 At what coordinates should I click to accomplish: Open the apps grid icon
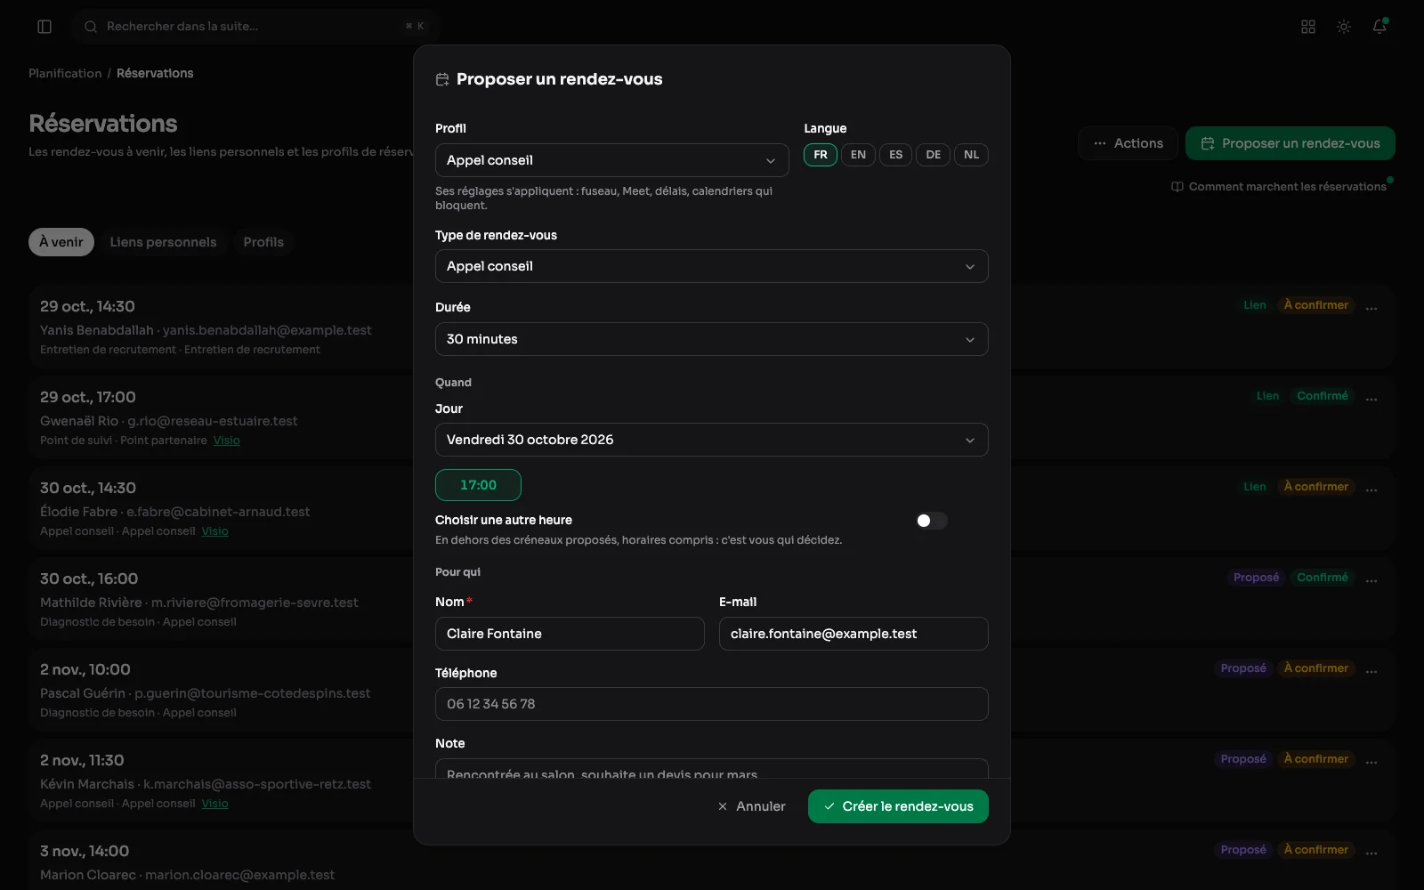pyautogui.click(x=1308, y=27)
